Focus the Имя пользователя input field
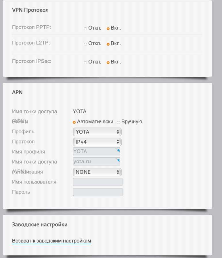 98,182
